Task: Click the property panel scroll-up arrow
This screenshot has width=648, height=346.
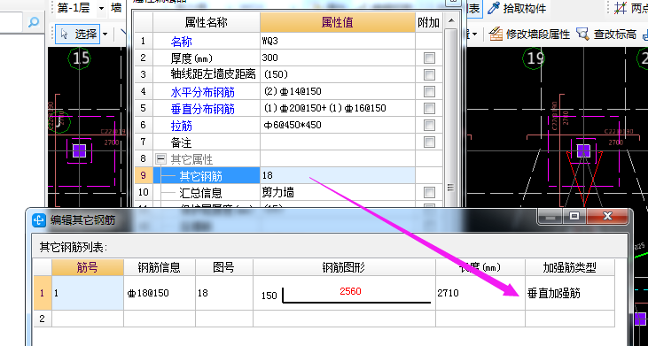Action: pos(451,20)
